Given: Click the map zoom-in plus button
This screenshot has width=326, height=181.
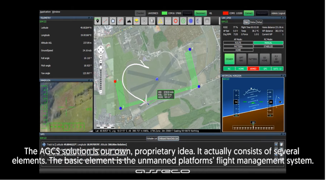Looking at the screenshot, I should 101,61.
